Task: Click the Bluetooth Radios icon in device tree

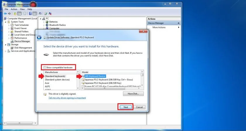Action: [x=47, y=25]
